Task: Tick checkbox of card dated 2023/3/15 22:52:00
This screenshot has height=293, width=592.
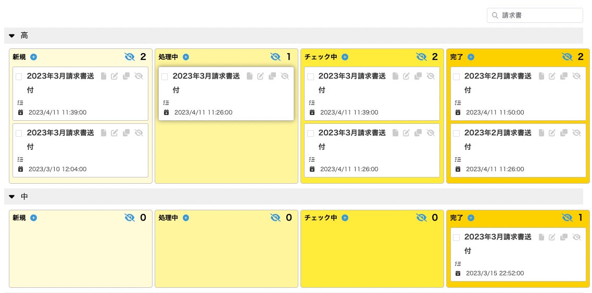Action: (457, 237)
